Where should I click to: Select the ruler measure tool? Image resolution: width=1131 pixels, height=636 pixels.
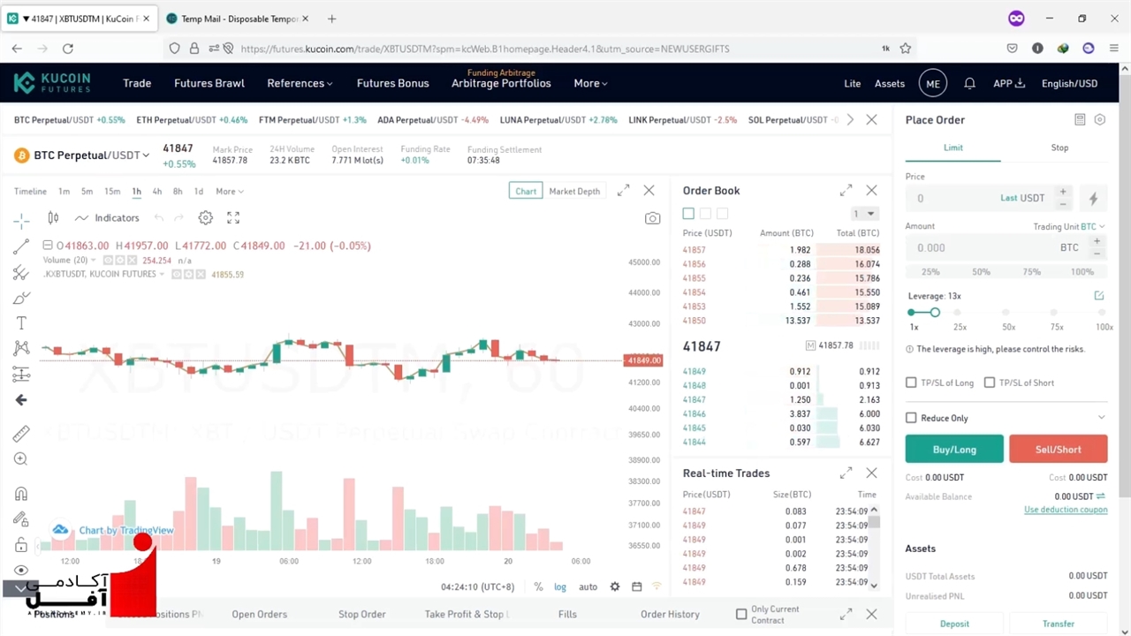(x=21, y=433)
